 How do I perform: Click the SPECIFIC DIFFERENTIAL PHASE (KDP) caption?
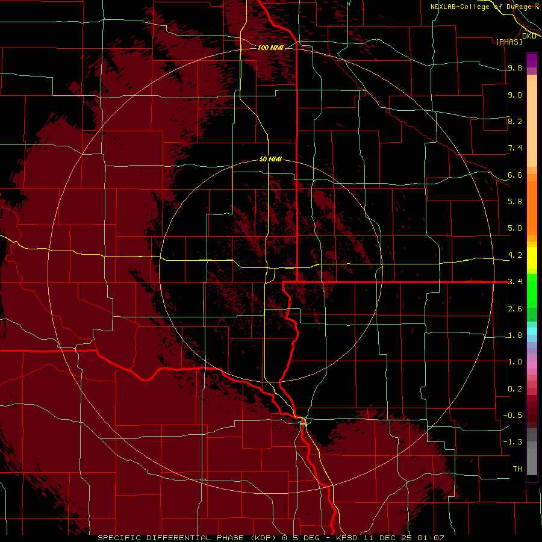point(188,538)
